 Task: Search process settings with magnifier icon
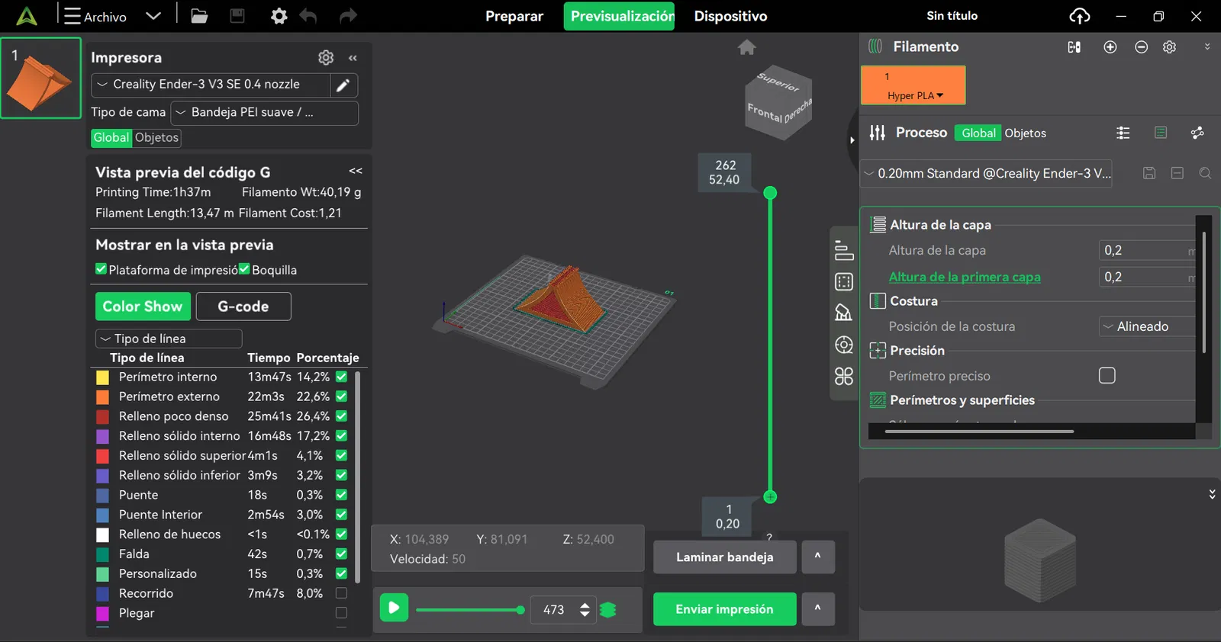[x=1205, y=173]
